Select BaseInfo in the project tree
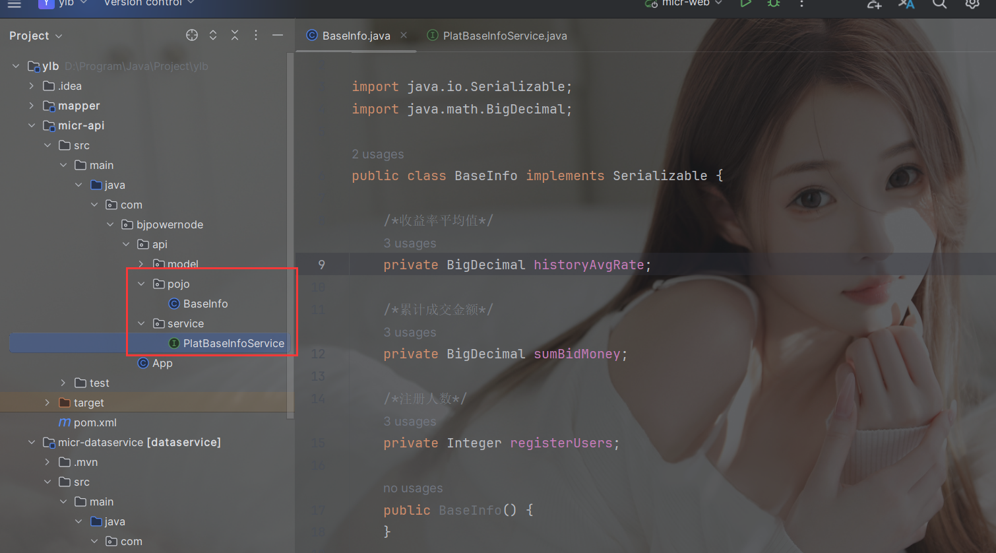Screen dimensions: 996x553 click(206, 304)
